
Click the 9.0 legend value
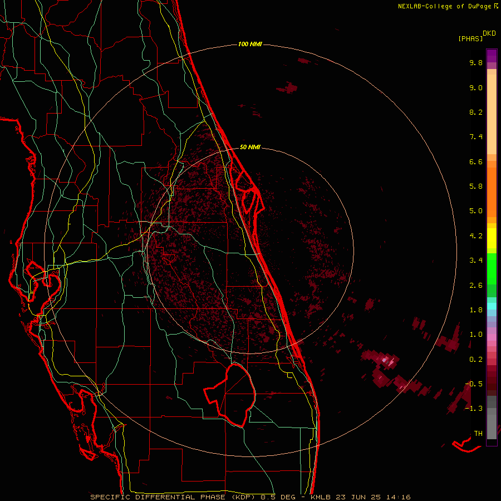tap(476, 88)
